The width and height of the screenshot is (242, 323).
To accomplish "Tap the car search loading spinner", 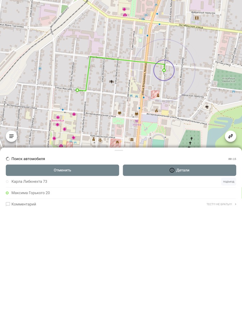I will click(x=8, y=159).
